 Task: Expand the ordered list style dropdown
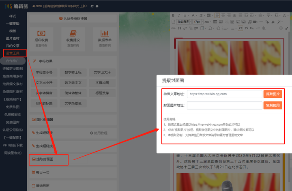(x=228, y=28)
